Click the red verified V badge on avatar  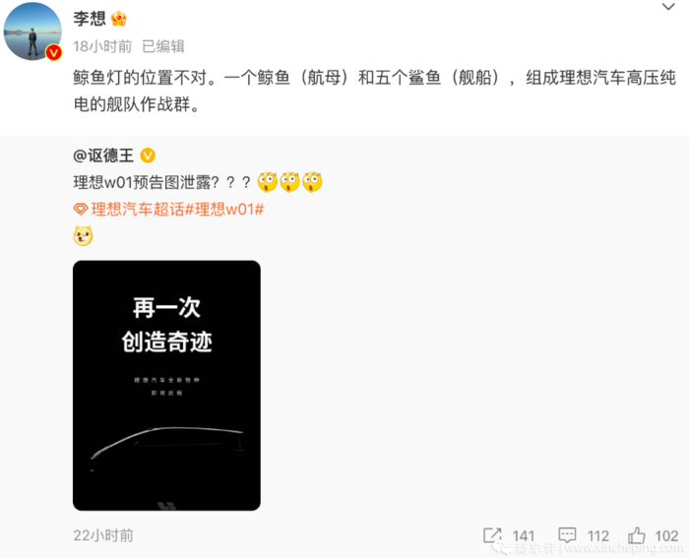(54, 53)
